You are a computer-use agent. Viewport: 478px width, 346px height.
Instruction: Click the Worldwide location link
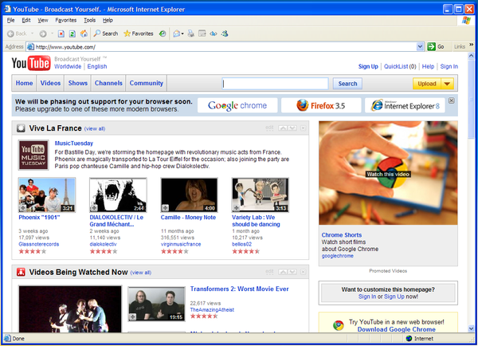pyautogui.click(x=68, y=66)
